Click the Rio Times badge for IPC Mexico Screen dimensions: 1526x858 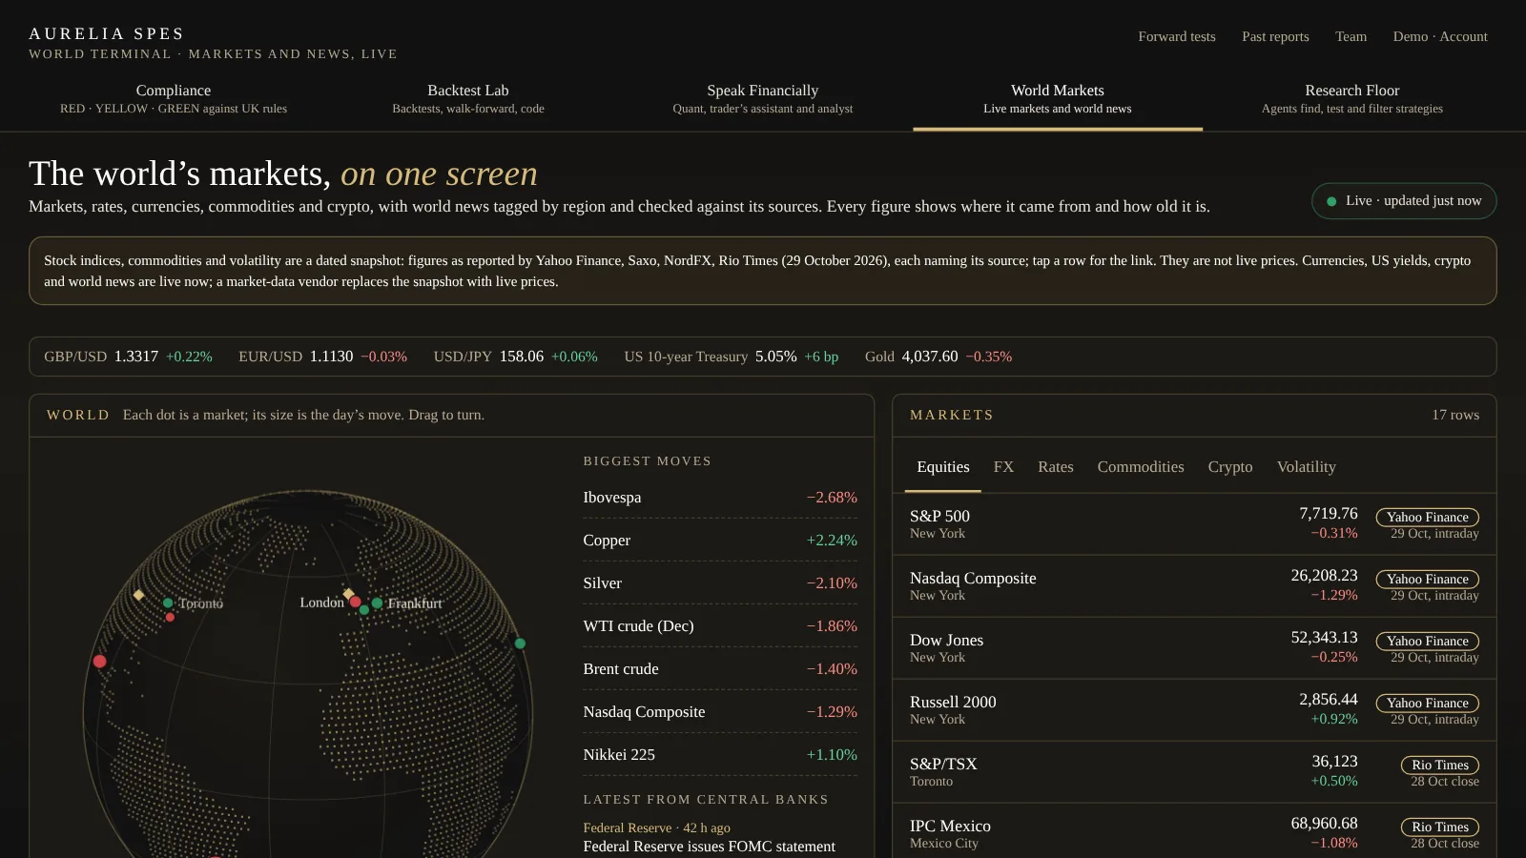click(x=1440, y=827)
